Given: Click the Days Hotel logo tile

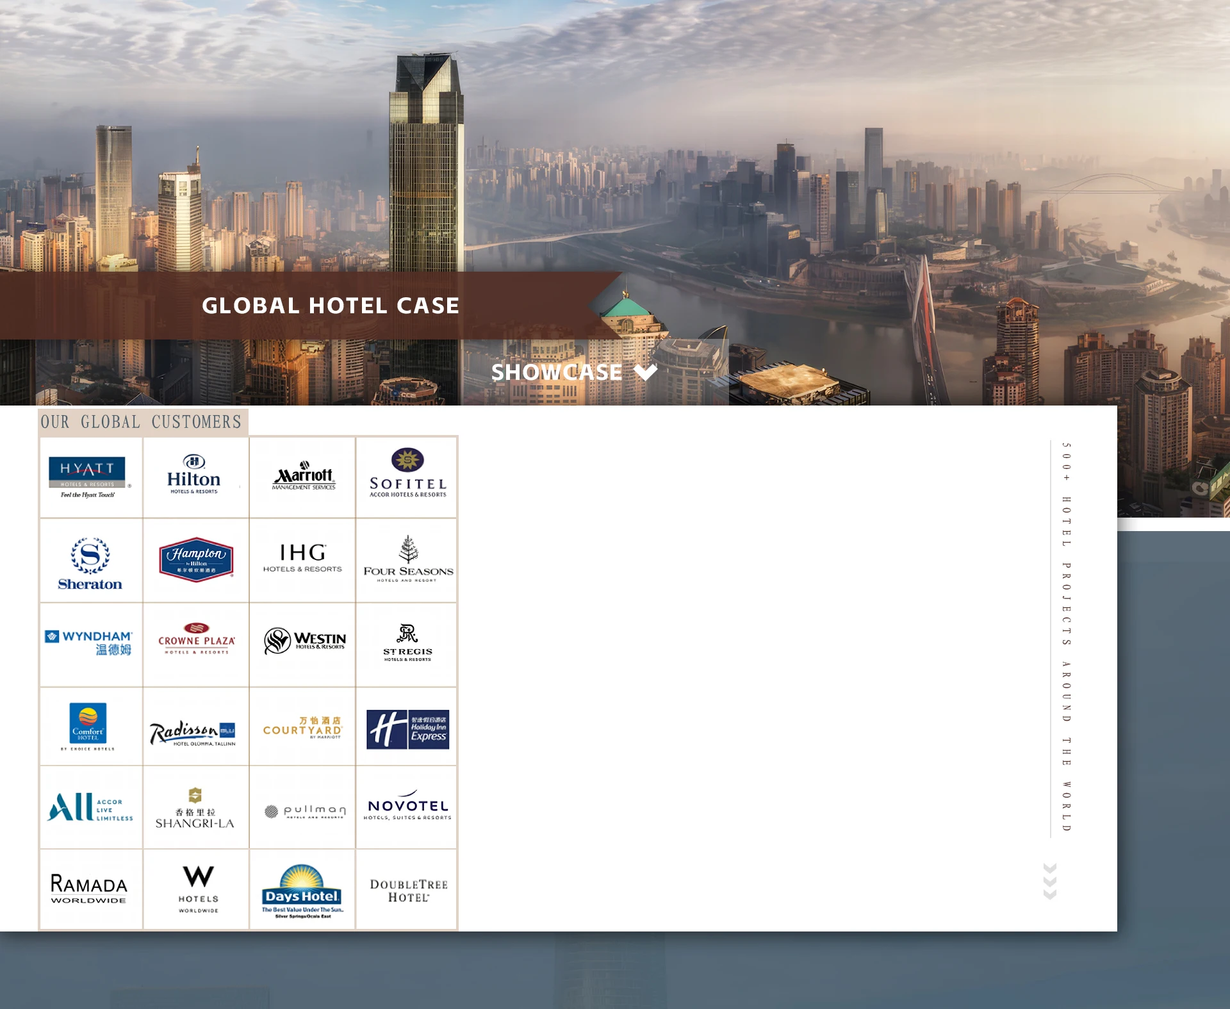Looking at the screenshot, I should click(302, 889).
